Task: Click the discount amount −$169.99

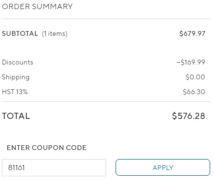Action: tap(191, 62)
